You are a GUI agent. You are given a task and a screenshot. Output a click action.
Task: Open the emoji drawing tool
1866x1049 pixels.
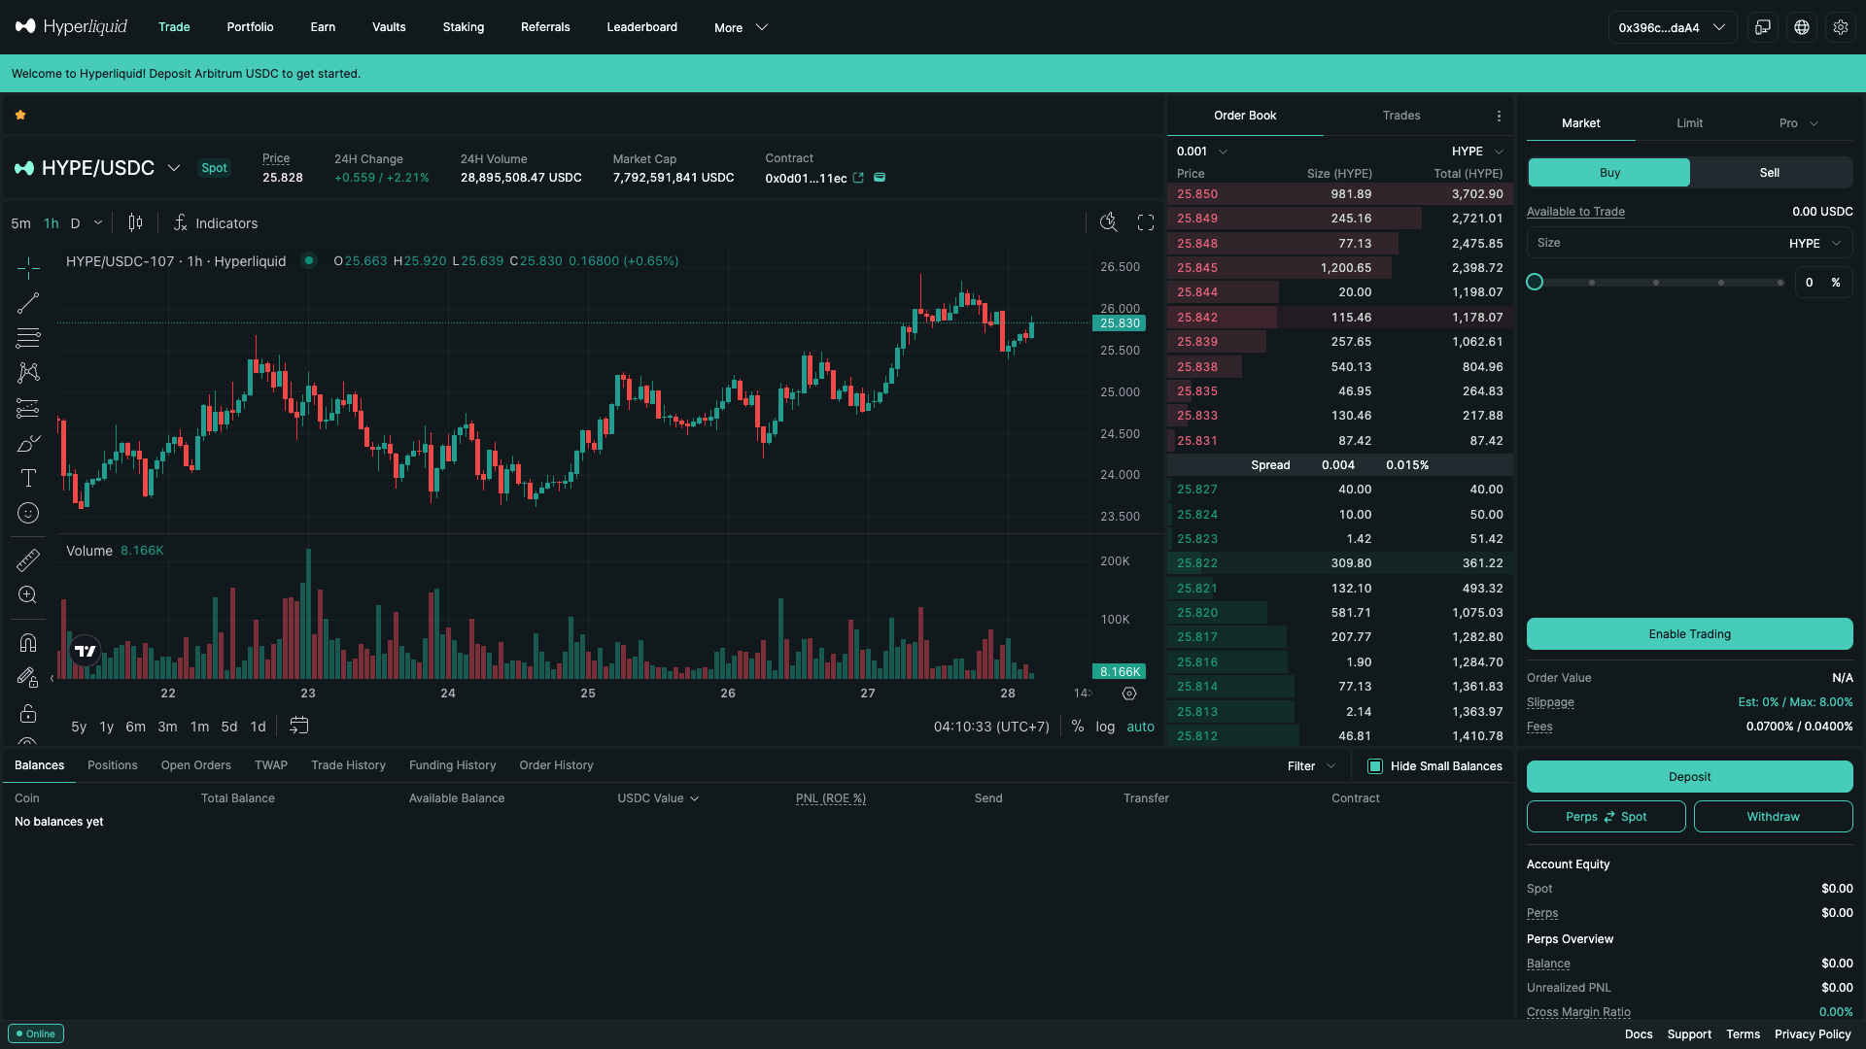28,513
